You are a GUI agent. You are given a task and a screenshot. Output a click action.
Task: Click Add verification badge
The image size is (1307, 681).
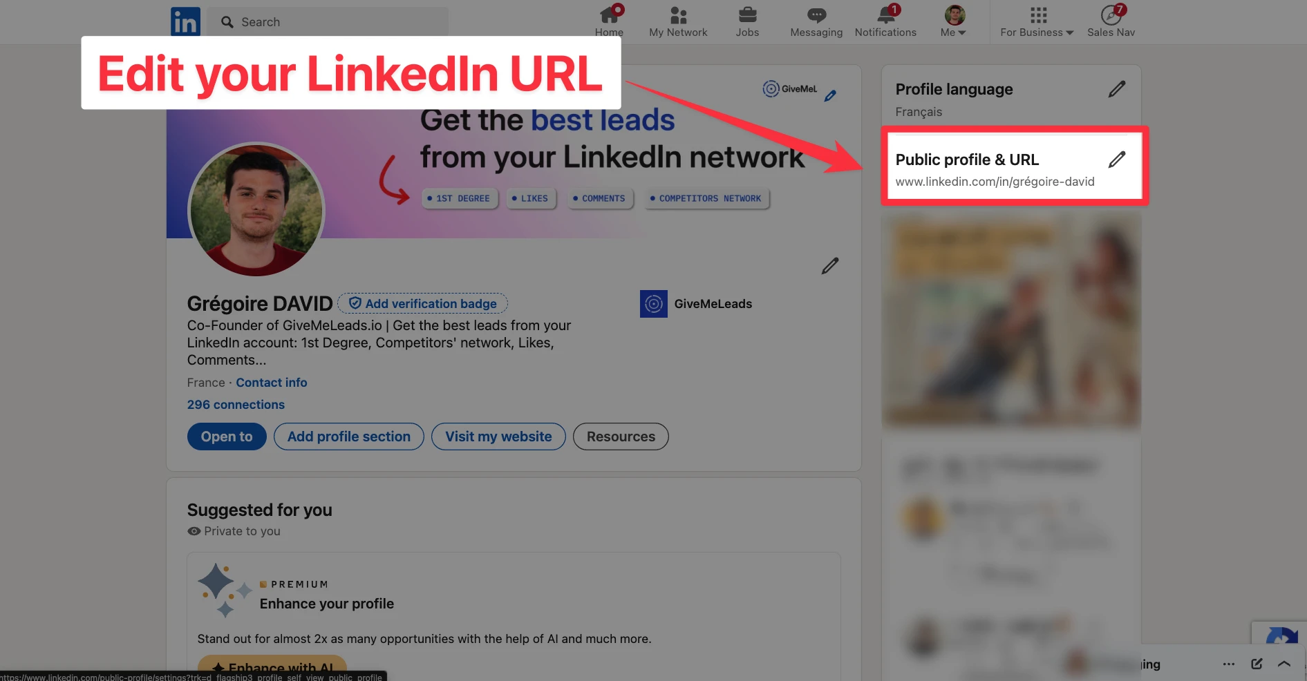click(x=422, y=303)
